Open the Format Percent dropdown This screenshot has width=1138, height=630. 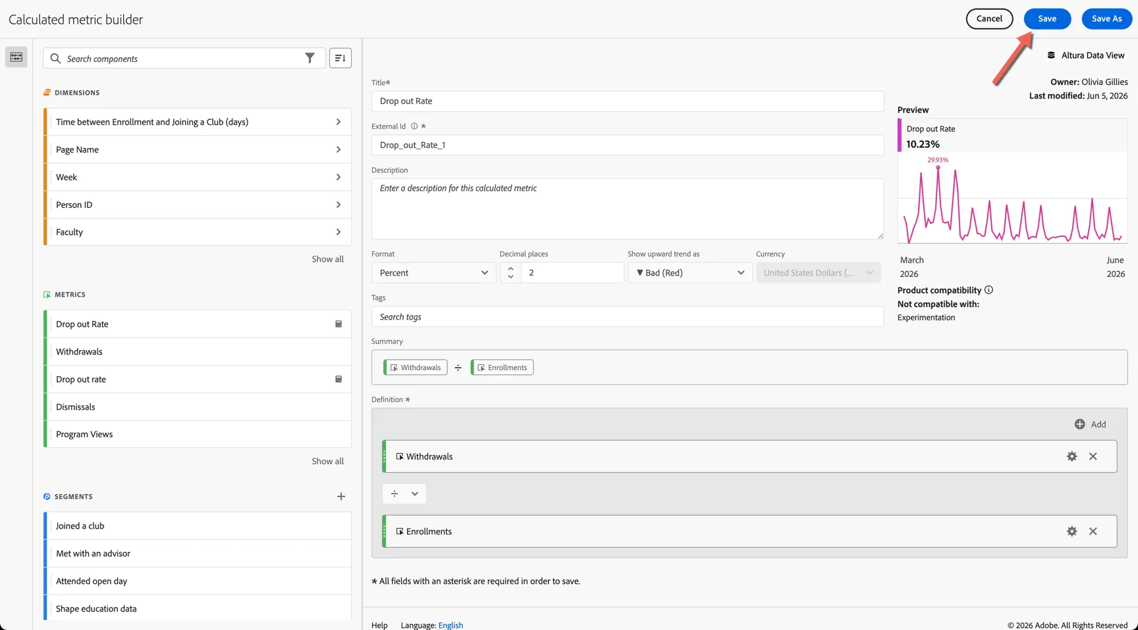coord(433,273)
